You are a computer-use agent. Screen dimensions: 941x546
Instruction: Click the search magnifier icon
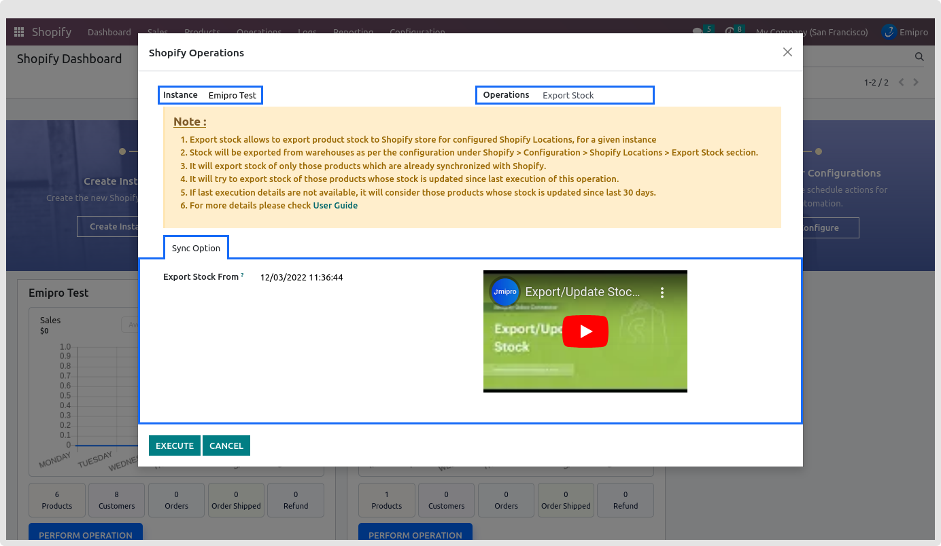point(919,57)
